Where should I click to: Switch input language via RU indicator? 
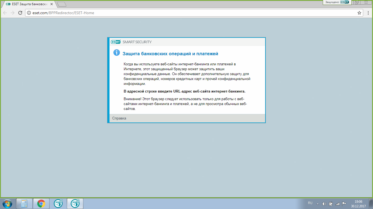coord(310,203)
